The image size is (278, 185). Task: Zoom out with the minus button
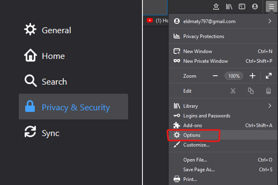[215, 76]
